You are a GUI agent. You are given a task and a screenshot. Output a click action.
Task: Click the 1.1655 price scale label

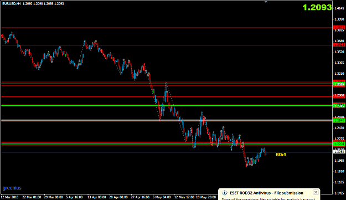coord(339,182)
